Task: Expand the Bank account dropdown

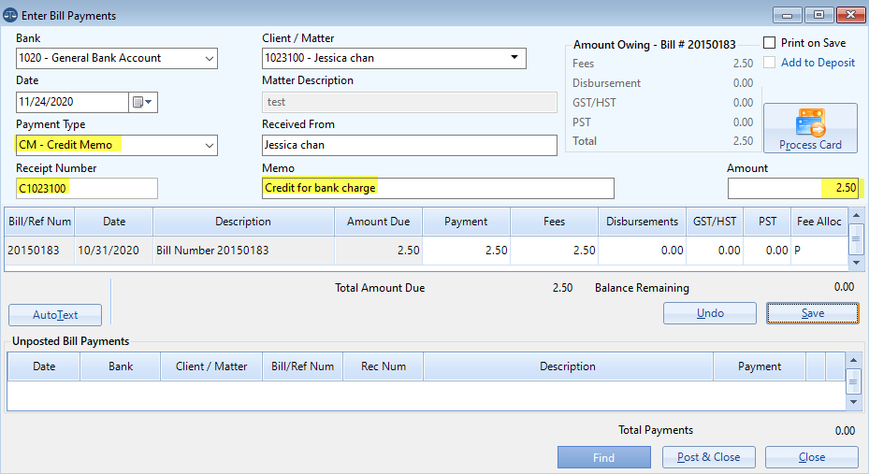Action: click(x=209, y=58)
